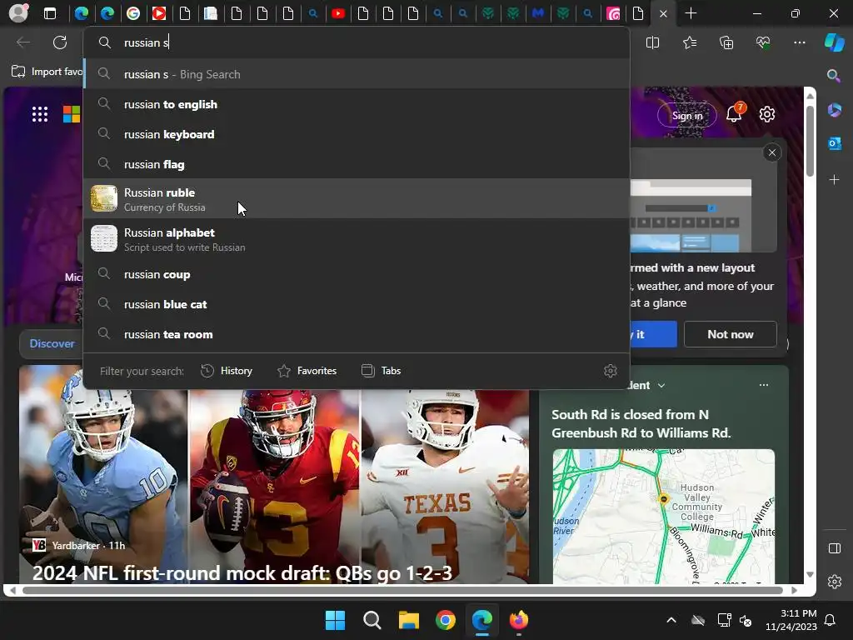Show hidden system tray icons
Image resolution: width=853 pixels, height=640 pixels.
point(671,620)
